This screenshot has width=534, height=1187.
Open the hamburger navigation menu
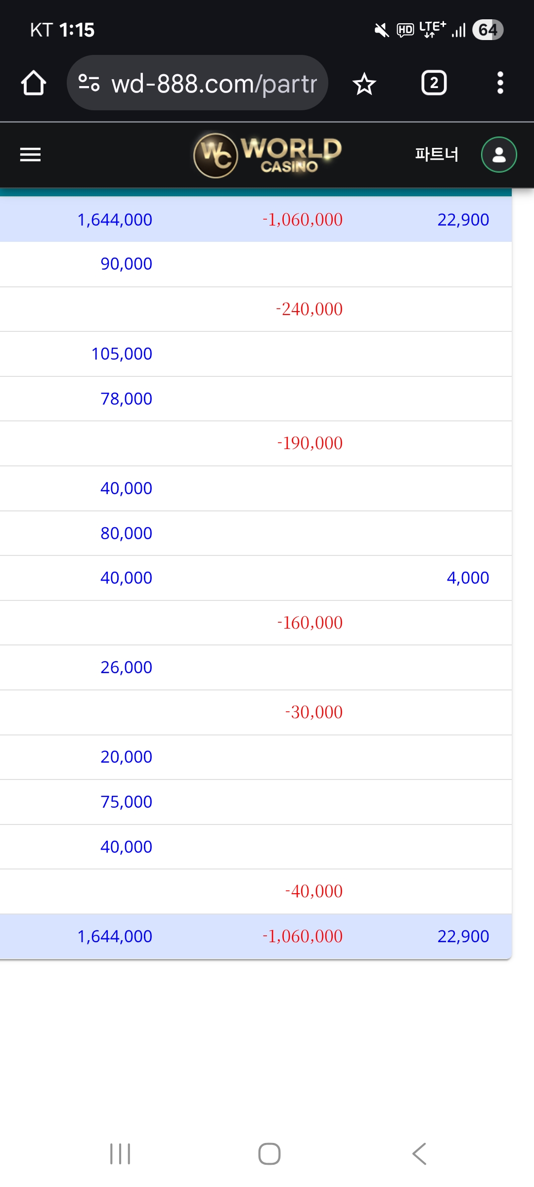click(x=30, y=155)
